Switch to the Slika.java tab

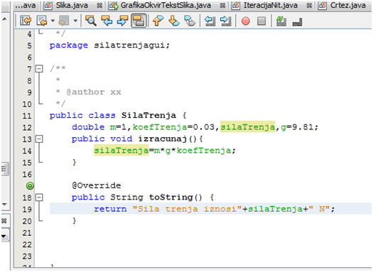click(72, 5)
